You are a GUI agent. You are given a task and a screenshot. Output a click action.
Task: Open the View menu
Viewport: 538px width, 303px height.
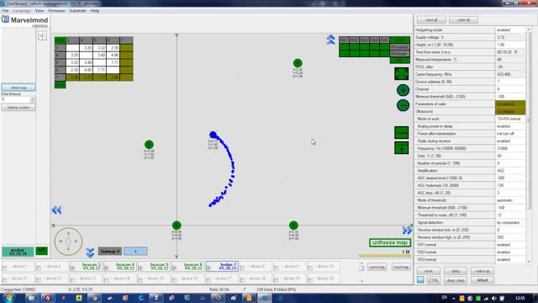[x=40, y=11]
